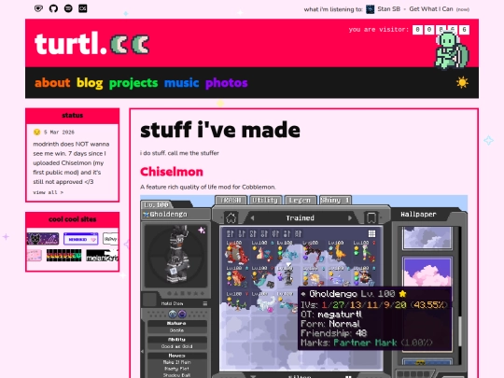The width and height of the screenshot is (504, 378).
Task: Click 'i do stuff. call me the stuffer'
Action: coord(179,153)
